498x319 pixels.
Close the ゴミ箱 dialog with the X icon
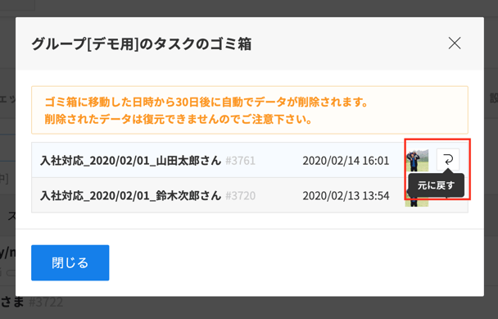point(455,43)
